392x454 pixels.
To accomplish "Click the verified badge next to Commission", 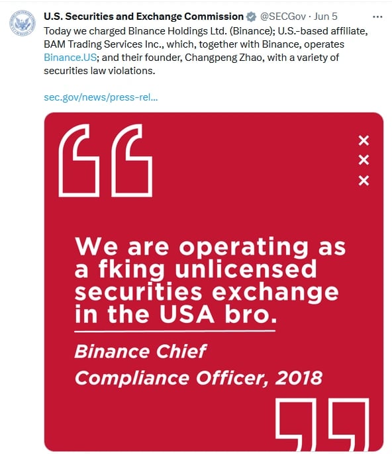I will point(251,17).
